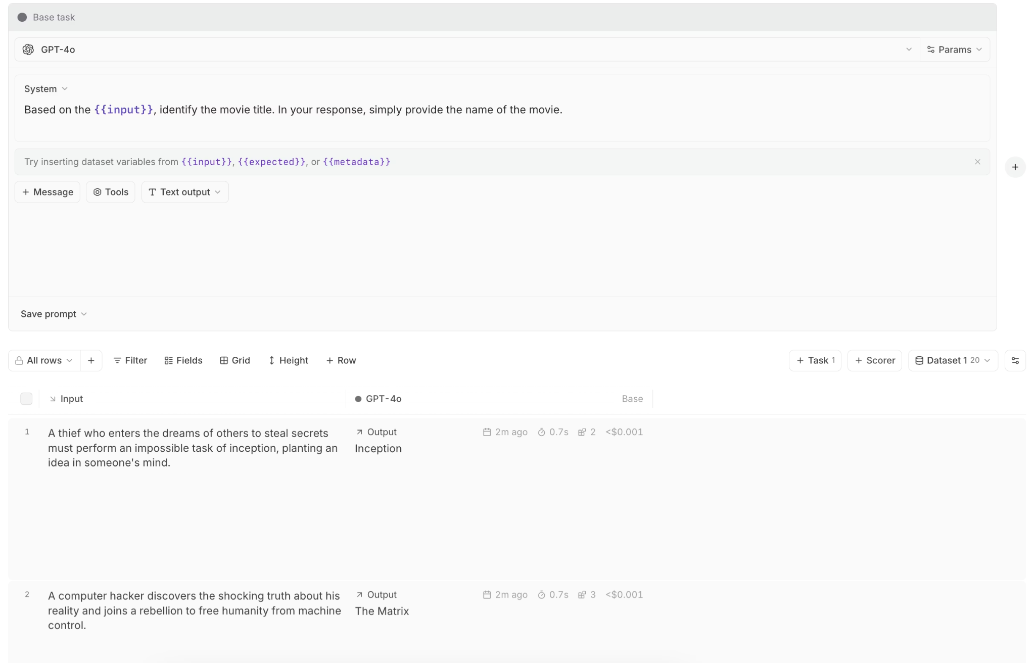1035x663 pixels.
Task: Toggle the select-all checkbox in the table header
Action: (x=26, y=399)
